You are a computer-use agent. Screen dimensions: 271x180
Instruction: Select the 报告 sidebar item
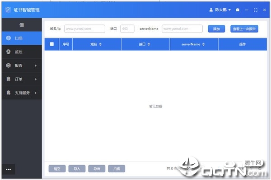(22, 66)
